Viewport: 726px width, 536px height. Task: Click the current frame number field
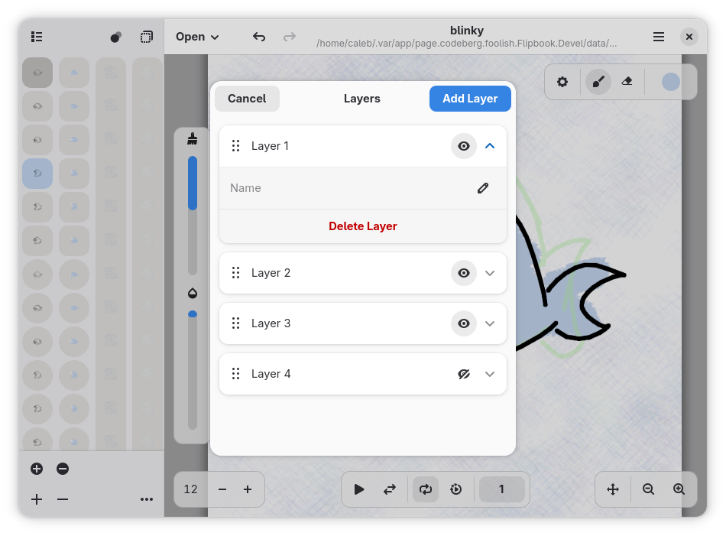[502, 489]
